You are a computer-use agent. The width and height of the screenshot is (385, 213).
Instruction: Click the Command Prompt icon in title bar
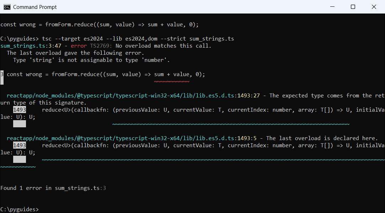pos(7,7)
